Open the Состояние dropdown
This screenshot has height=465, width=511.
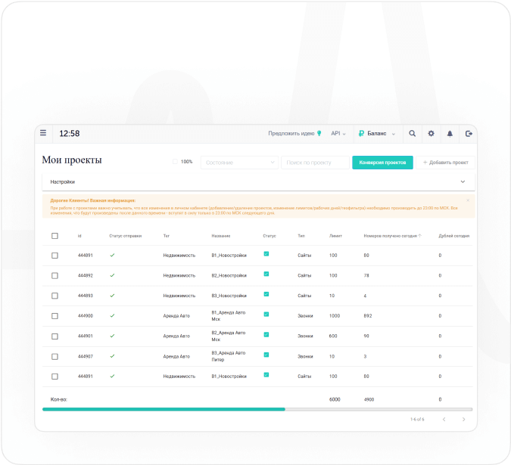[x=239, y=163]
